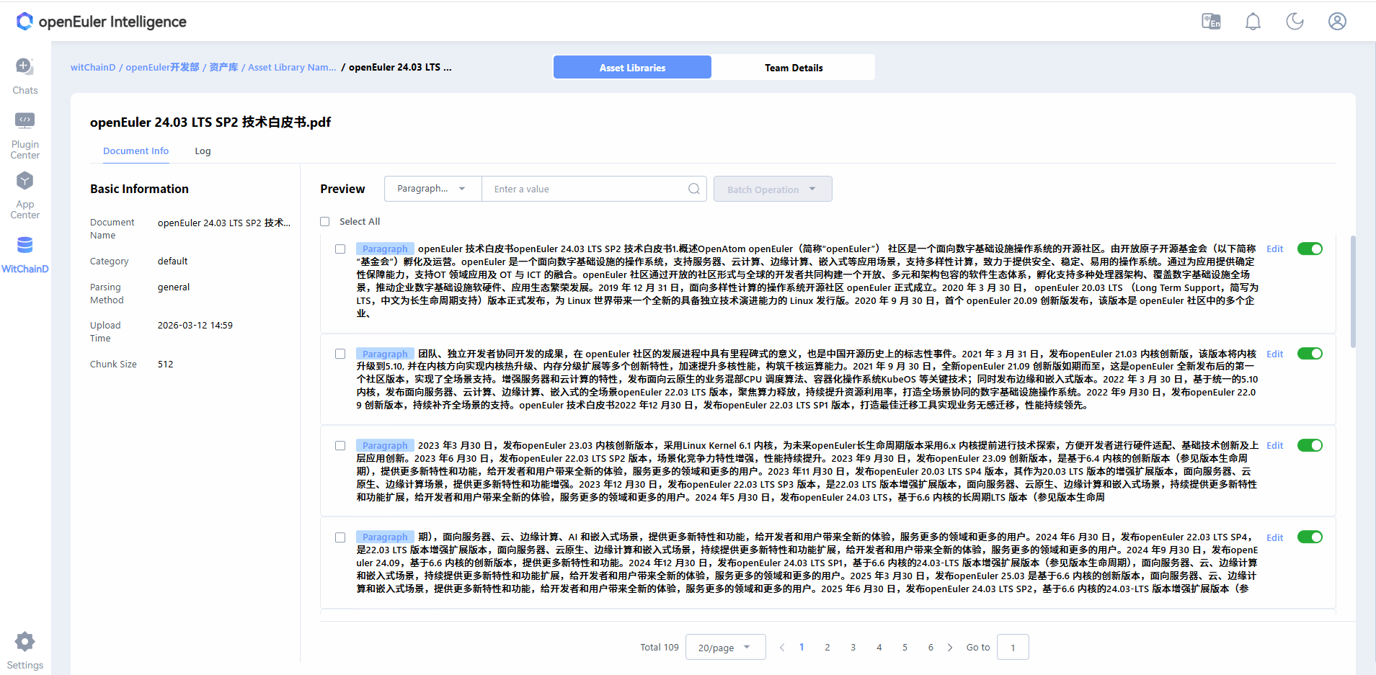Click the Category value 'default'
Viewport: 1376px width, 675px height.
click(172, 261)
